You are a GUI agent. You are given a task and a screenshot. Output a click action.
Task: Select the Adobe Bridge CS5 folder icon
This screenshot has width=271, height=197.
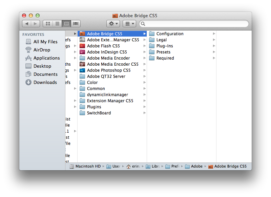coord(82,34)
